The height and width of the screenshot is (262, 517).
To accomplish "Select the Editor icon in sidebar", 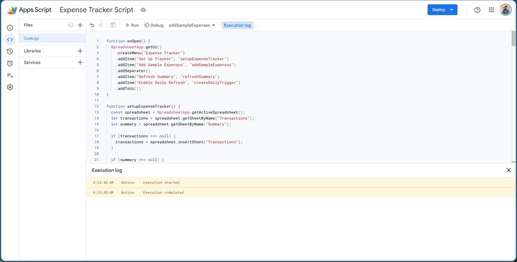I will tap(10, 40).
